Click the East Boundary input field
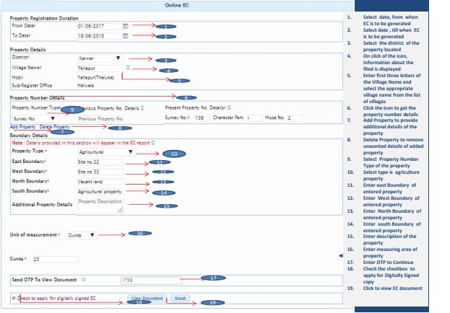450x313 pixels. [x=100, y=162]
